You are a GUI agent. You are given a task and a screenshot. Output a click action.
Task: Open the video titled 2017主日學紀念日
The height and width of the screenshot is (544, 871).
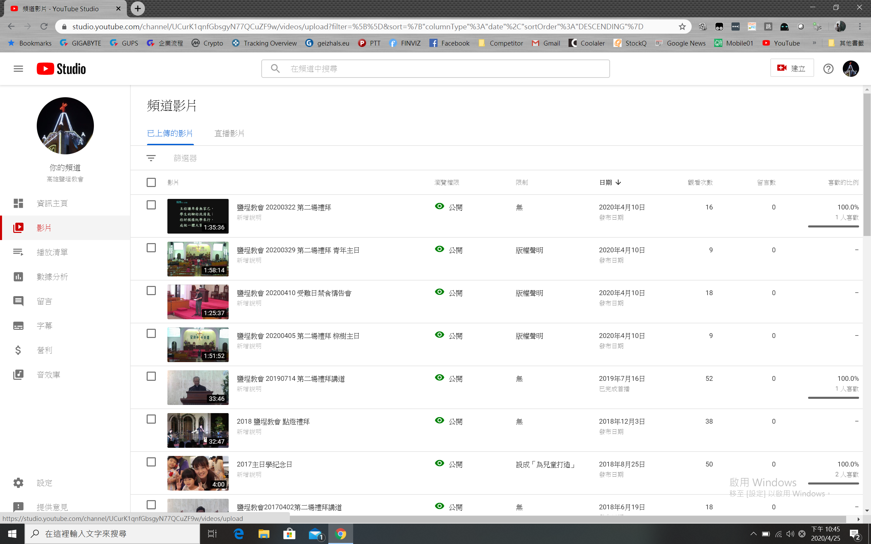pyautogui.click(x=264, y=464)
